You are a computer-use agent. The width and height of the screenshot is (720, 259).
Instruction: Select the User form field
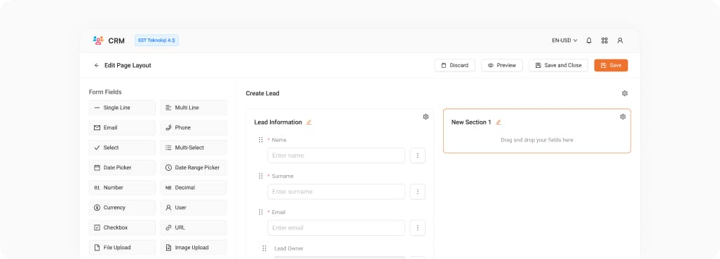[x=193, y=208]
